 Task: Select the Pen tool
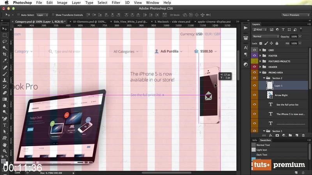tap(4, 119)
